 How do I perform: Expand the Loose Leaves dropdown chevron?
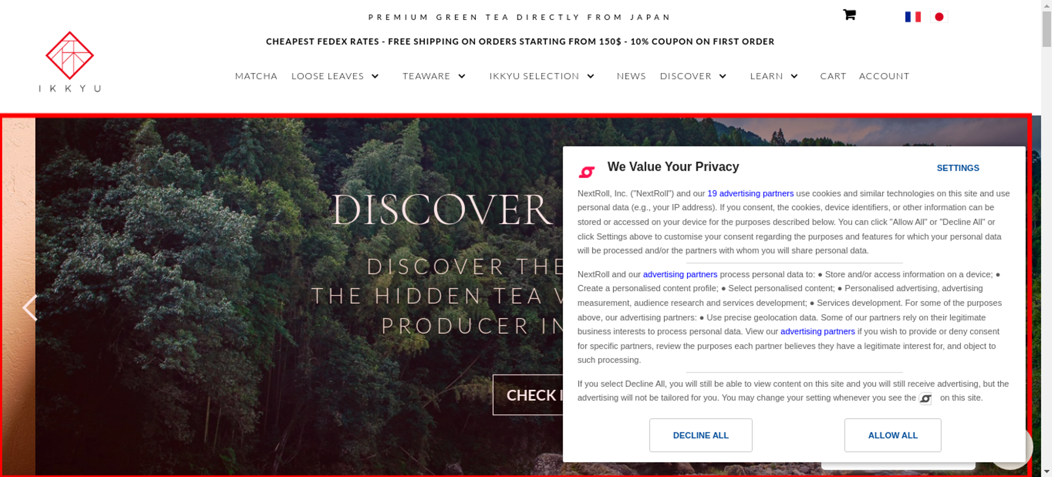point(375,76)
